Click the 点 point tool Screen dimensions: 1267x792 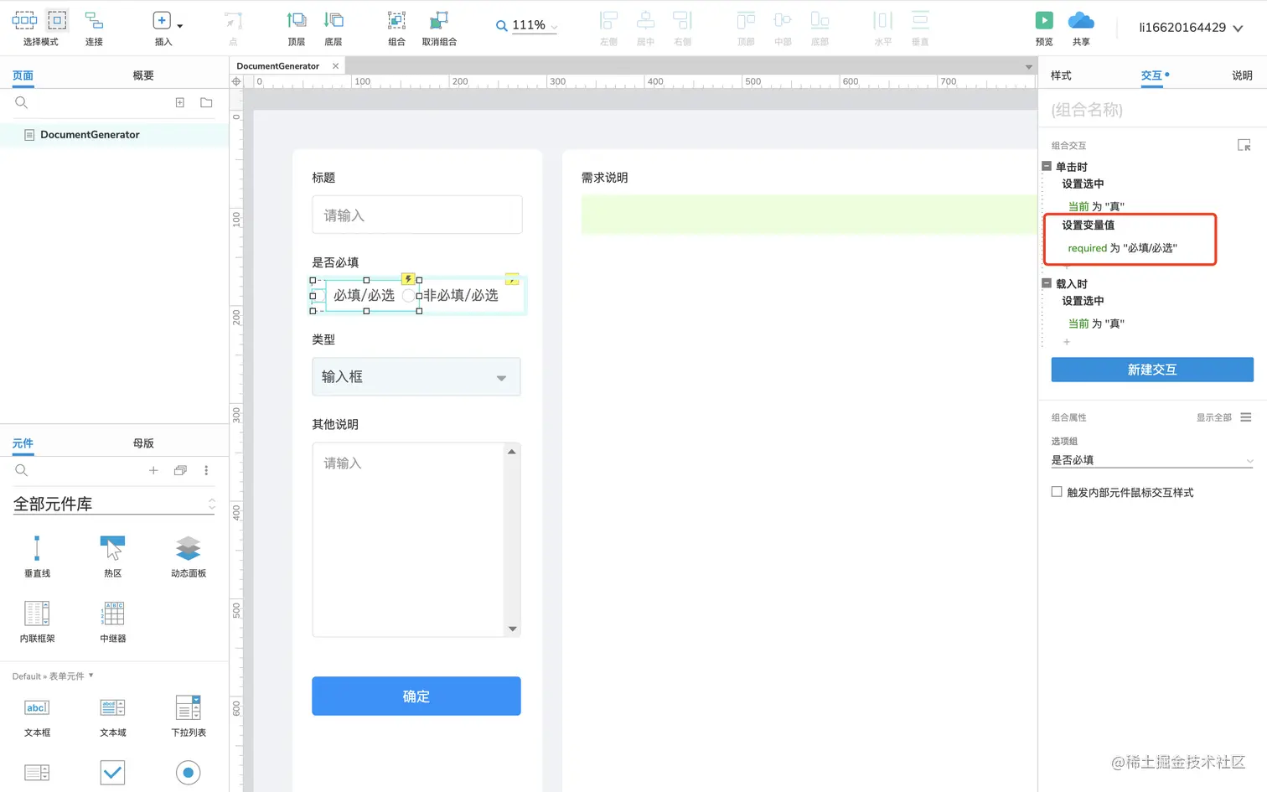coord(233,20)
